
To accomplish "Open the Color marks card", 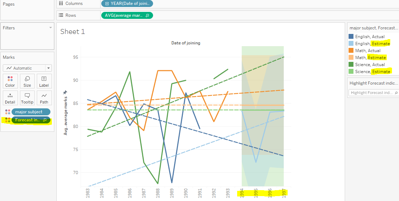I will pyautogui.click(x=10, y=81).
